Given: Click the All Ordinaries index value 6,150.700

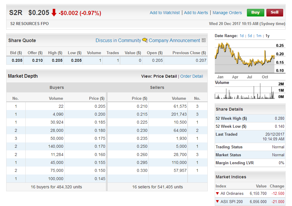Looking at the screenshot, I should (258, 194).
